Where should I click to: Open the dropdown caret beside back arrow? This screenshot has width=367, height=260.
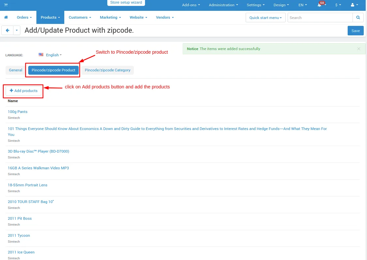(17, 30)
